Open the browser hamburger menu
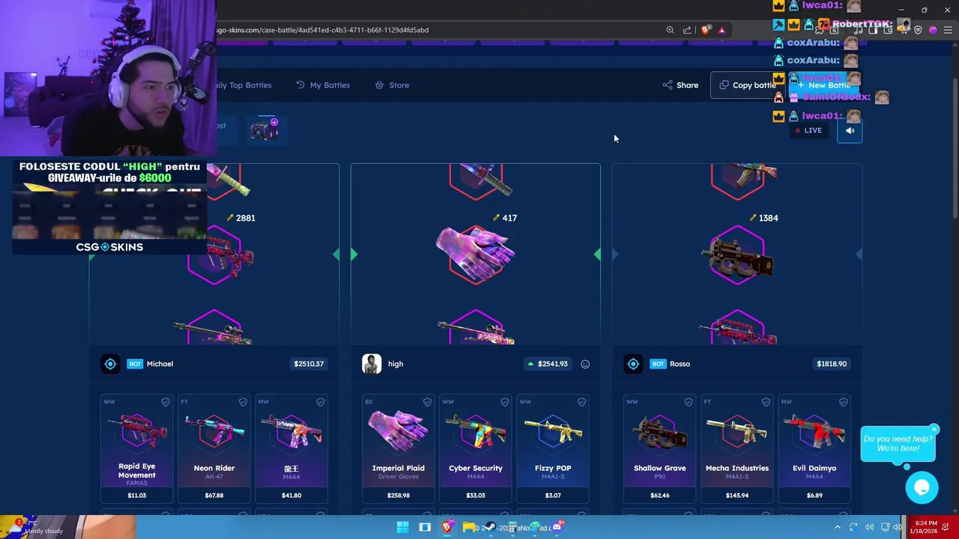This screenshot has width=959, height=539. point(948,30)
